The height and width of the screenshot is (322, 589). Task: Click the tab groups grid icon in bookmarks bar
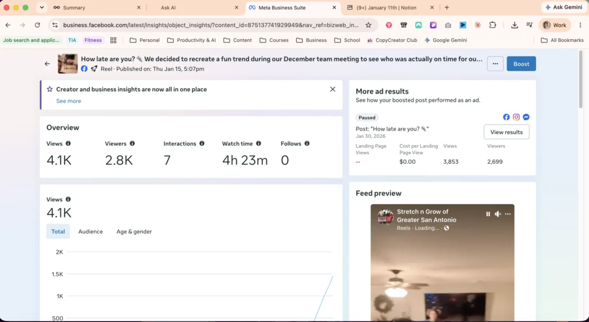point(113,40)
